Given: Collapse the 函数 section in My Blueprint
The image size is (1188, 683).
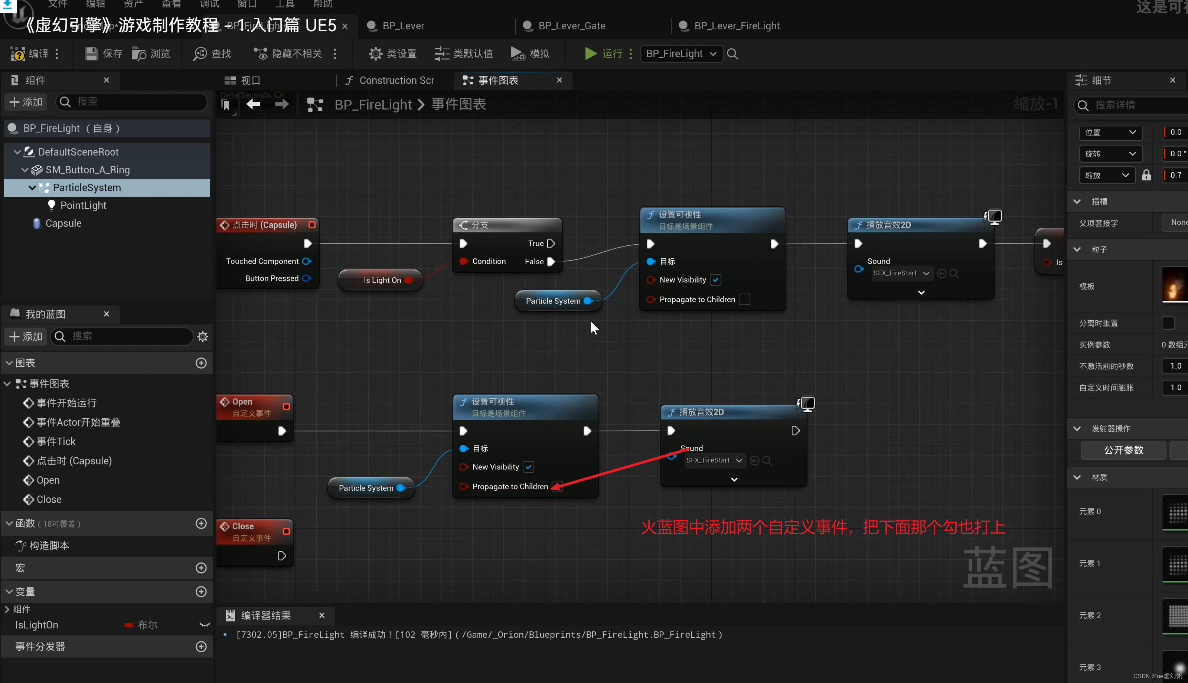Looking at the screenshot, I should [x=9, y=523].
